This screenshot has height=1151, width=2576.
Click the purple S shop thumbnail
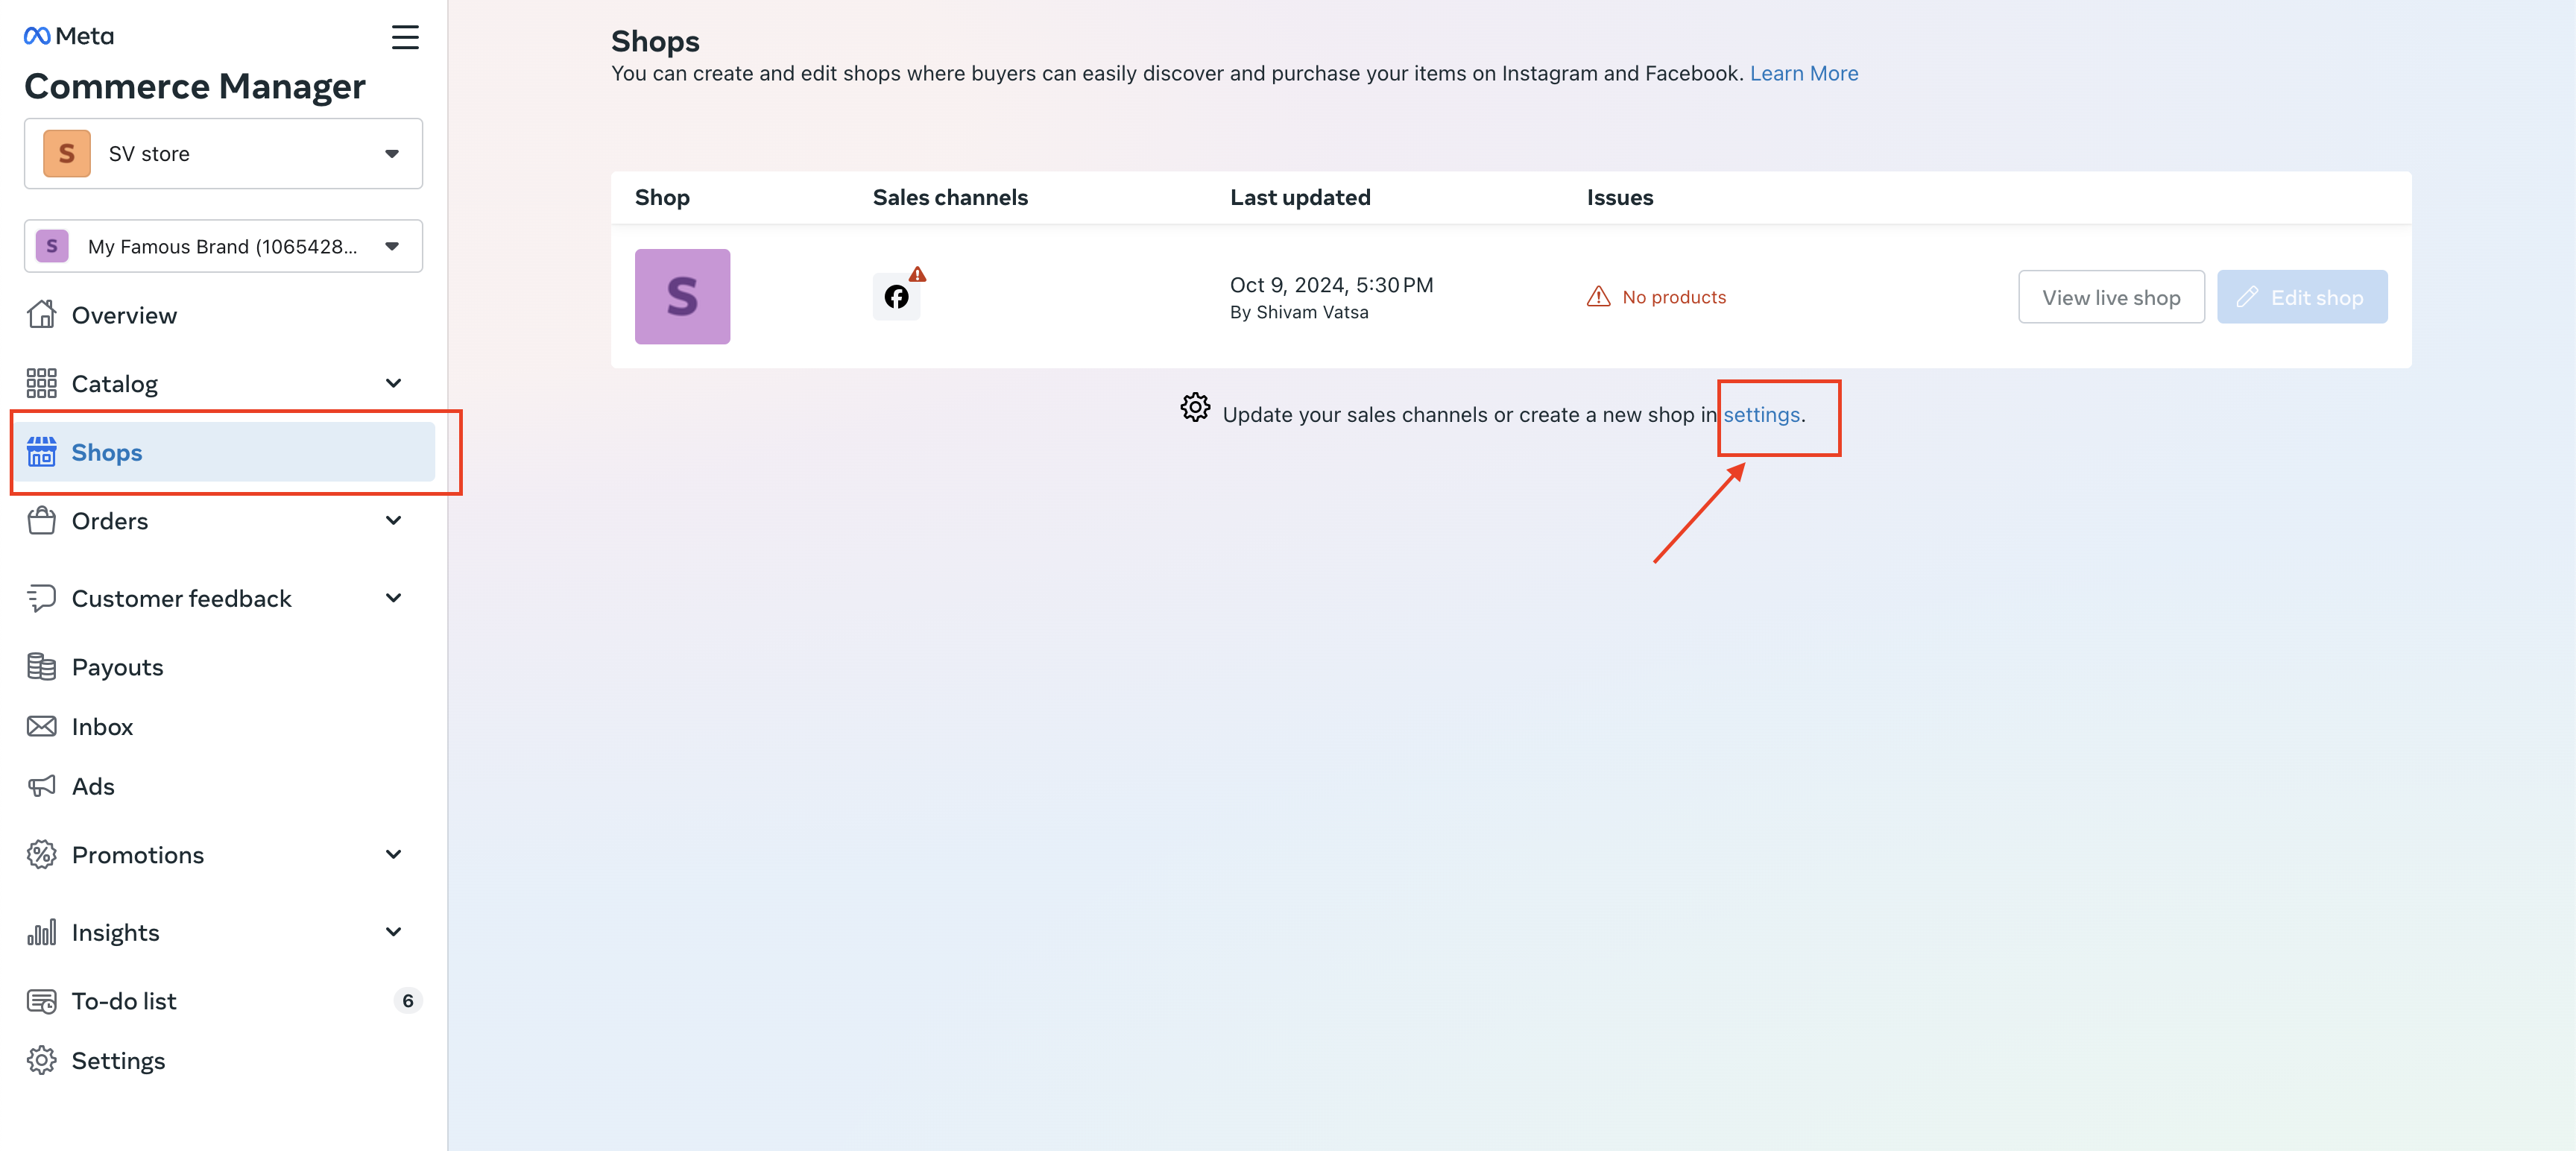point(682,297)
